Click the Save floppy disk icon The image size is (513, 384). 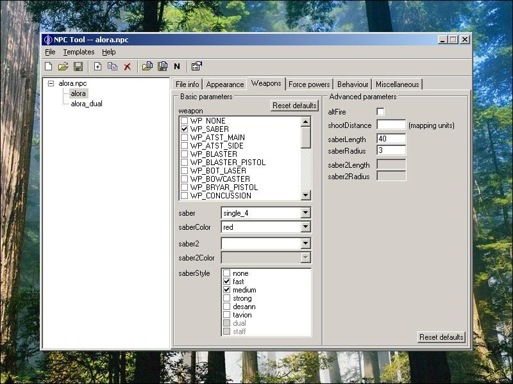78,67
